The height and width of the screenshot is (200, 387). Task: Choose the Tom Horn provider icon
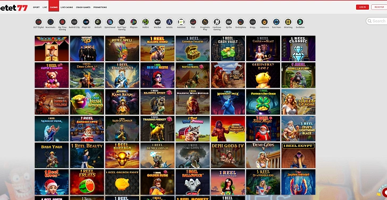[x=276, y=22]
